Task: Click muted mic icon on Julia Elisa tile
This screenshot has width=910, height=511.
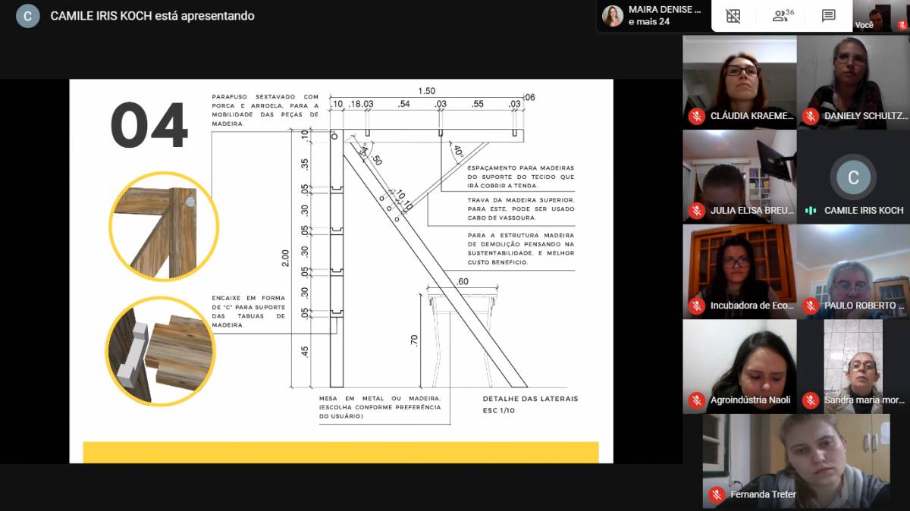Action: coord(696,211)
